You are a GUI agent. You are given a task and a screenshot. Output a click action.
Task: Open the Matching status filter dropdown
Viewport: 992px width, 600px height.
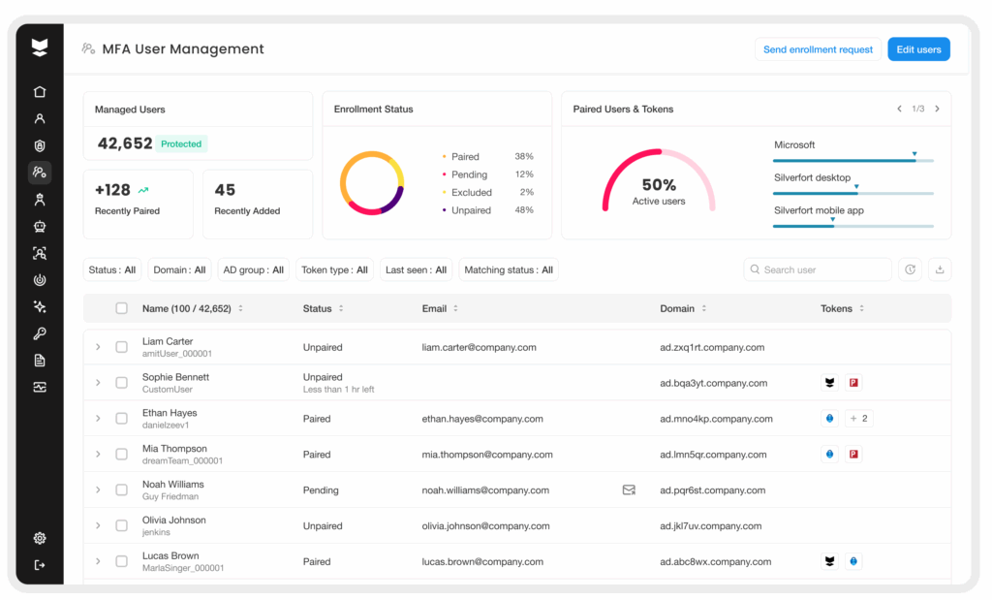[509, 269]
